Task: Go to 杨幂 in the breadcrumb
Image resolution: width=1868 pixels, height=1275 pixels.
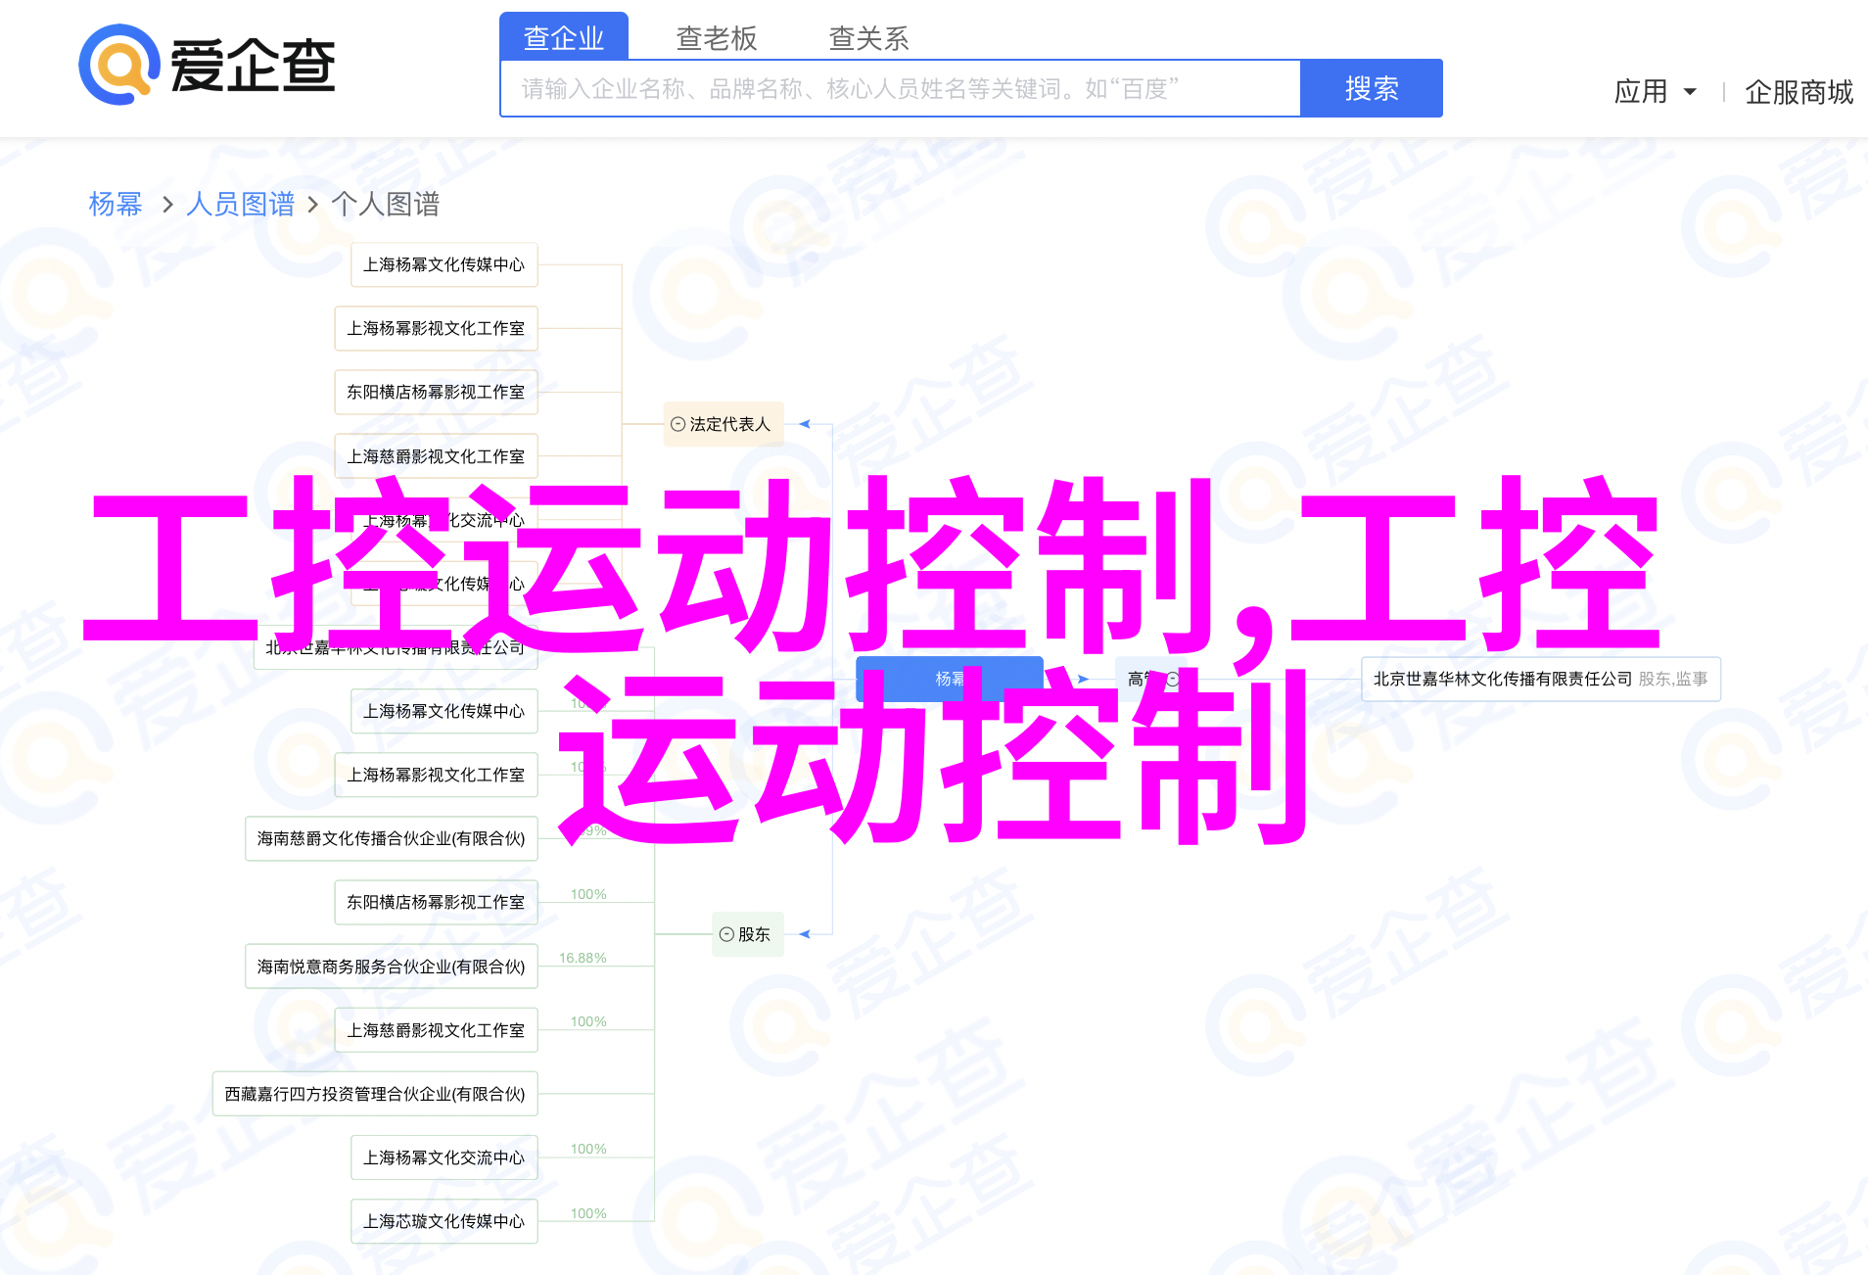Action: (116, 204)
